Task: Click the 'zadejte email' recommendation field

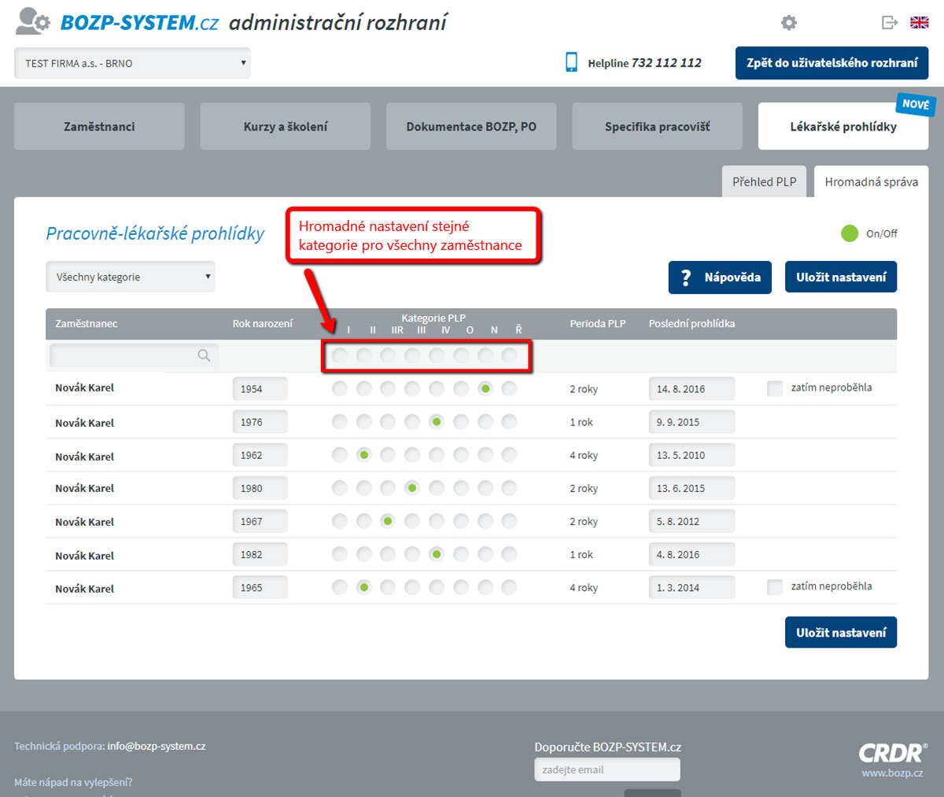Action: pos(607,769)
